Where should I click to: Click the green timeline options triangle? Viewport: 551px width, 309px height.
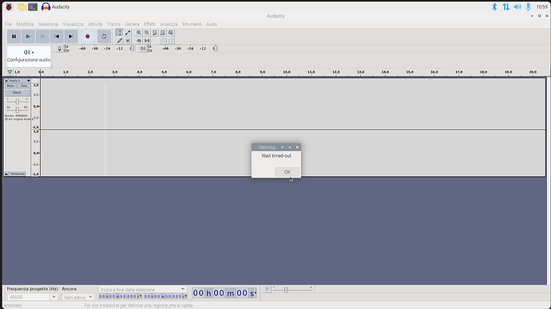click(10, 72)
